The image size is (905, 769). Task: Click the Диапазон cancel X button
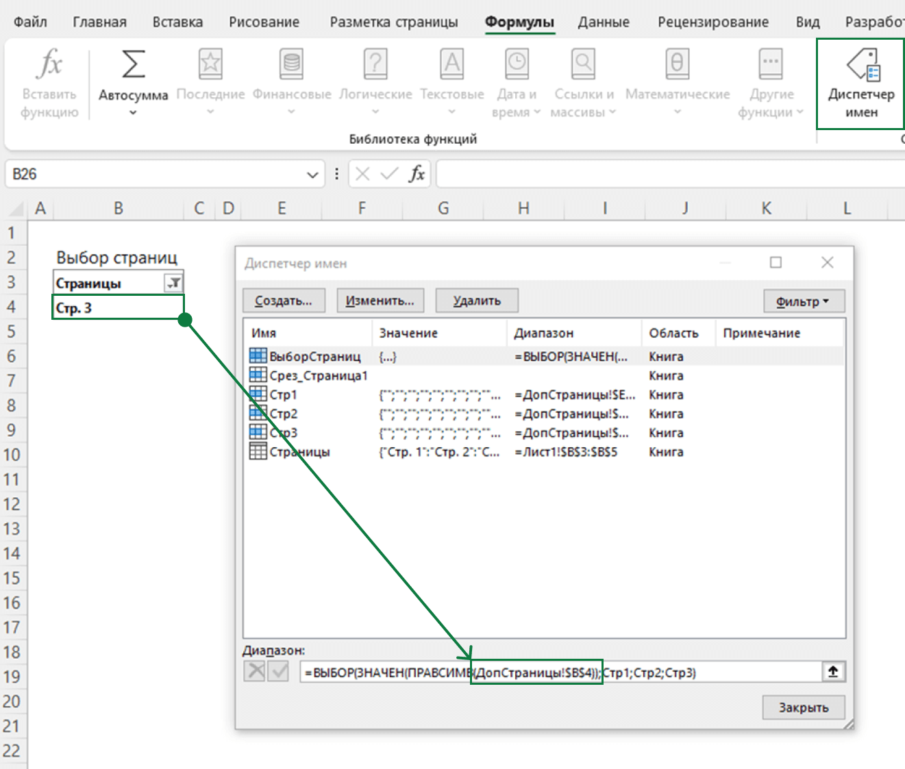(255, 671)
